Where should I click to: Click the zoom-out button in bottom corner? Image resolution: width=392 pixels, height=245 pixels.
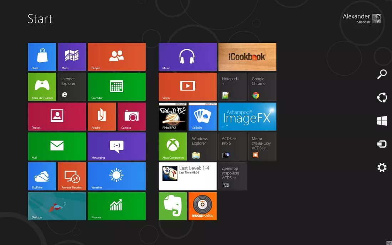point(389,243)
